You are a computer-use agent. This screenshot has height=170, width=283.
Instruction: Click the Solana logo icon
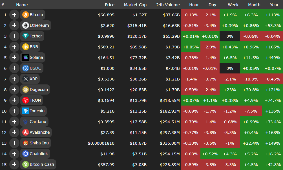point(26,57)
